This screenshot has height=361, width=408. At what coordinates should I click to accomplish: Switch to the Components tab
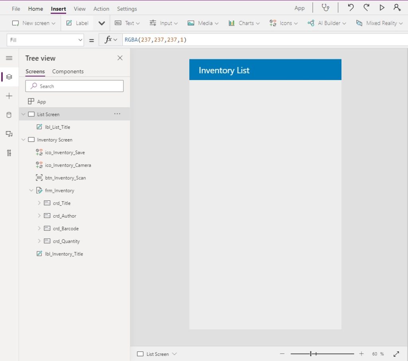68,72
